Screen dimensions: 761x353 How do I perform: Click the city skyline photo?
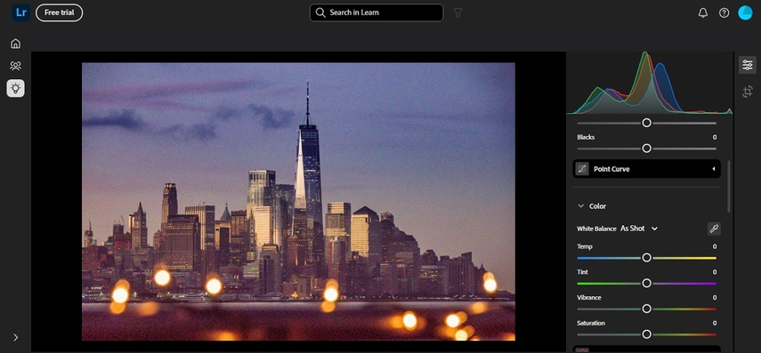tap(298, 202)
